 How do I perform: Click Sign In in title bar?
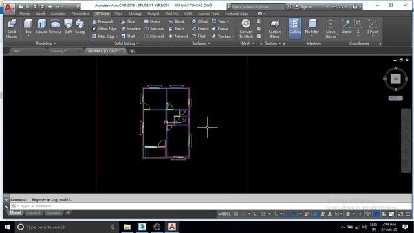coord(306,6)
